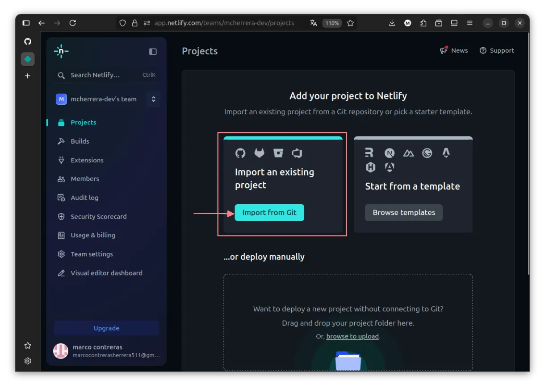This screenshot has height=388, width=545.
Task: Go to Extensions page
Action: tap(87, 160)
